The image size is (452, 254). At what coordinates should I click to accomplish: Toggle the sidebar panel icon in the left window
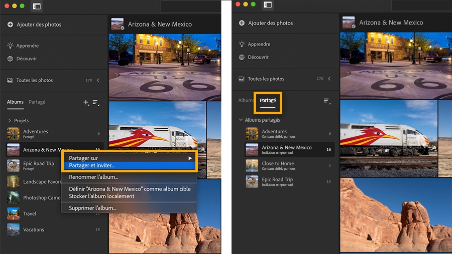point(37,7)
